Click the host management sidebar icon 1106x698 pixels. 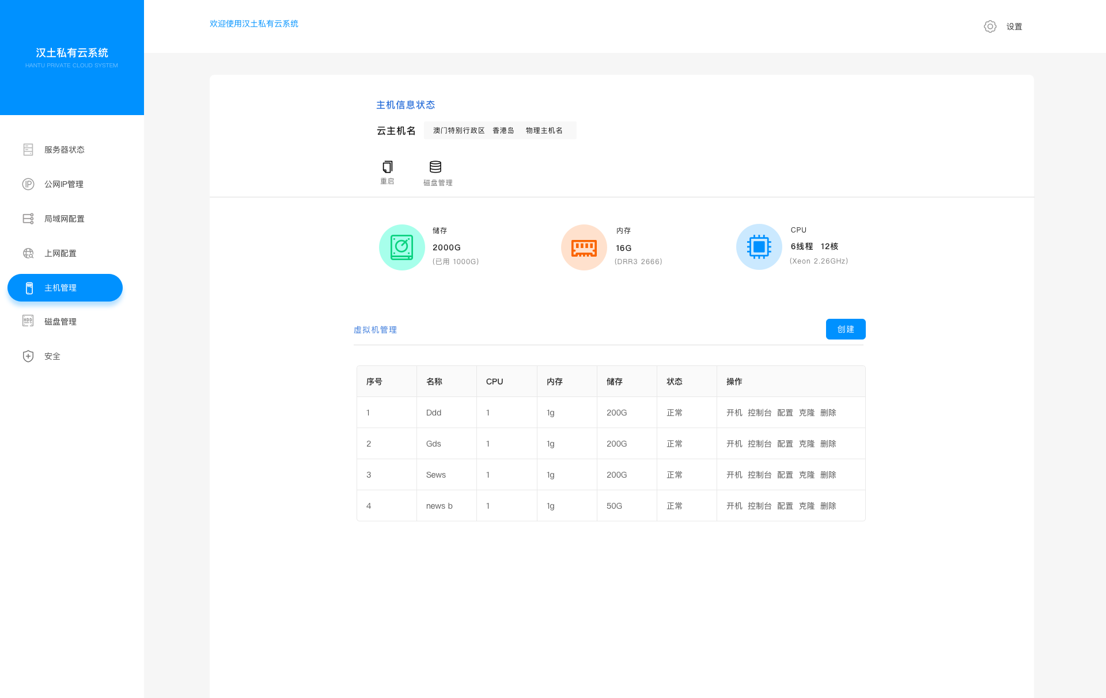tap(29, 288)
